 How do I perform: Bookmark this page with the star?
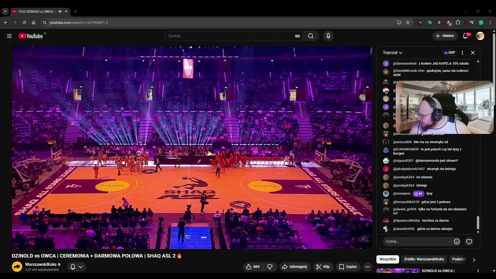[x=408, y=22]
